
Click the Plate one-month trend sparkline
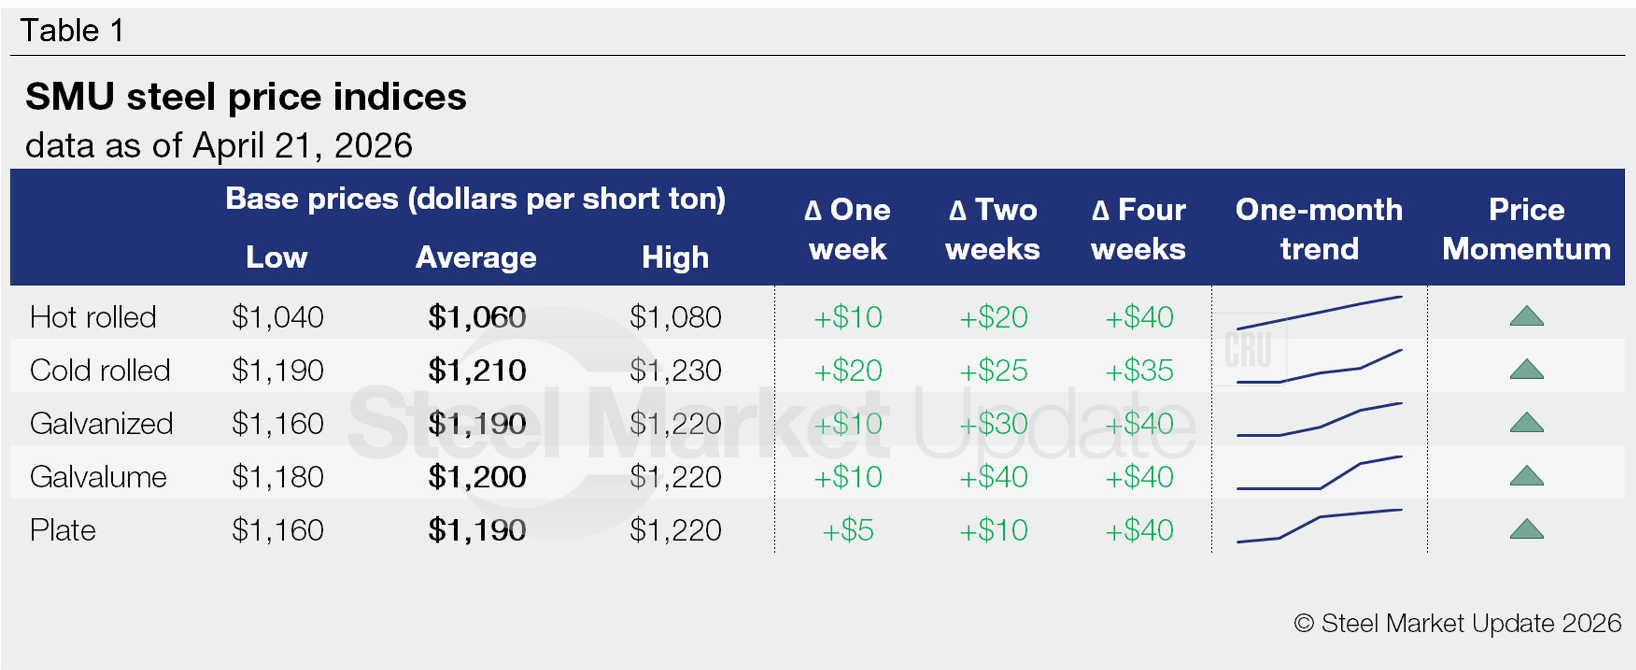click(x=1319, y=526)
